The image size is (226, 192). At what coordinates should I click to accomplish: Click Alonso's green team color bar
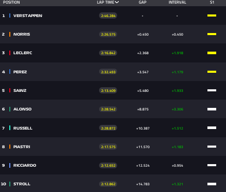click(x=10, y=109)
